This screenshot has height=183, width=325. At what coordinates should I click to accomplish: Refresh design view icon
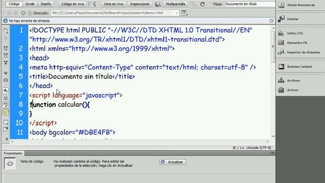pos(203,4)
